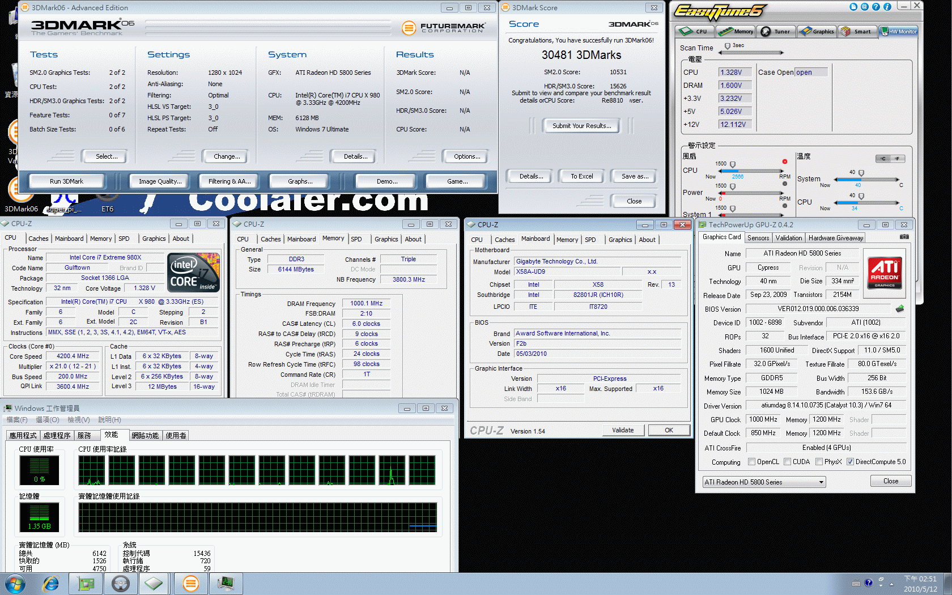The width and height of the screenshot is (952, 595).
Task: Open the GPU selection dropdown in GPU-Z
Action: 764,482
